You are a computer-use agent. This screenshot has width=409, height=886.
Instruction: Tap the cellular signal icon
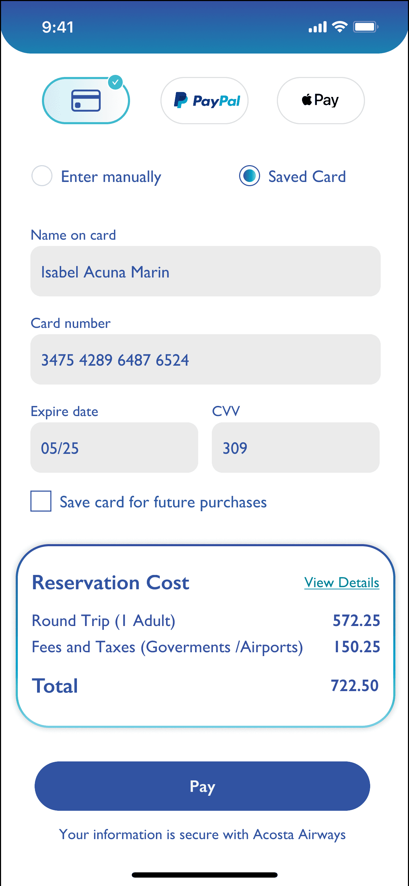click(317, 27)
